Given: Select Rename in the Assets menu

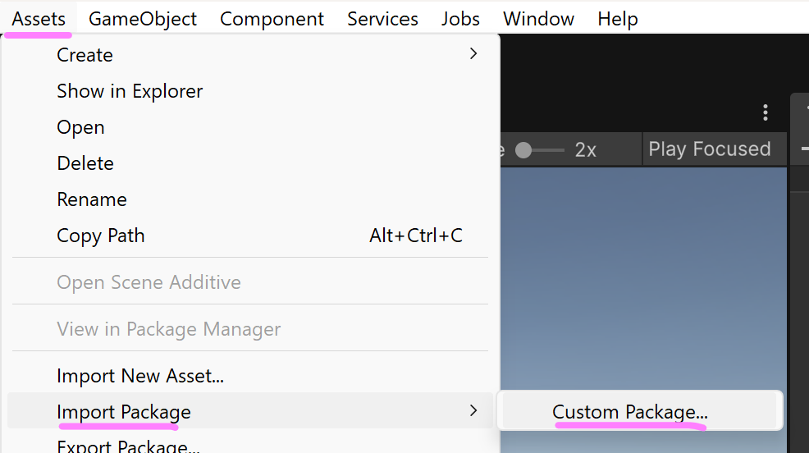Looking at the screenshot, I should tap(92, 199).
